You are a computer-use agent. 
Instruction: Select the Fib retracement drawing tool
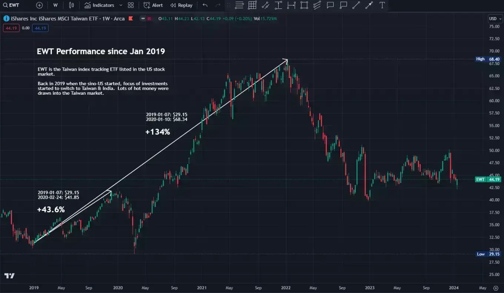pos(239,5)
